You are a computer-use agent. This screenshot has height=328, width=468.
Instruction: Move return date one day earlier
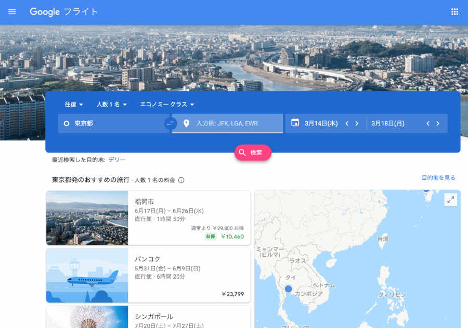click(x=428, y=124)
